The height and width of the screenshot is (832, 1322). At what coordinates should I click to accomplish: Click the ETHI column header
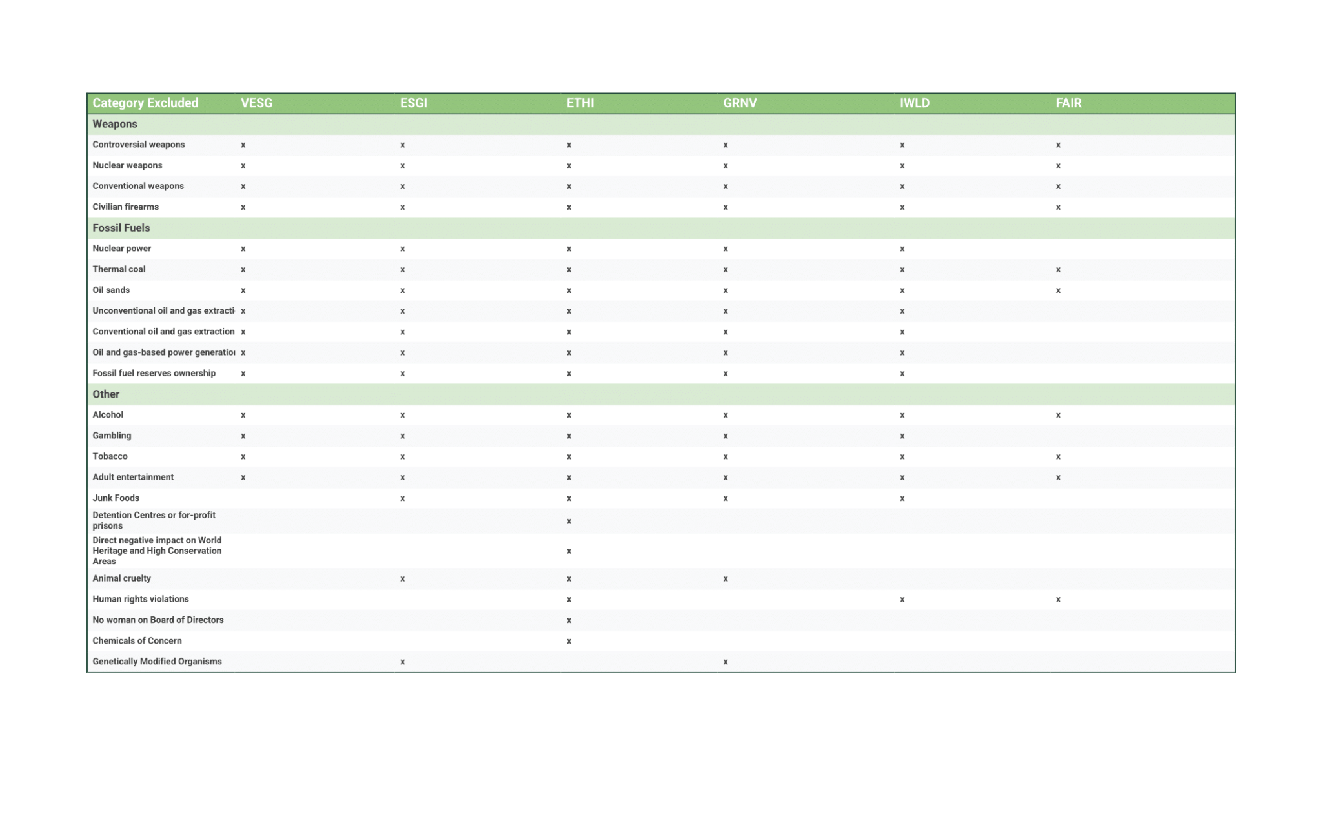pyautogui.click(x=580, y=103)
